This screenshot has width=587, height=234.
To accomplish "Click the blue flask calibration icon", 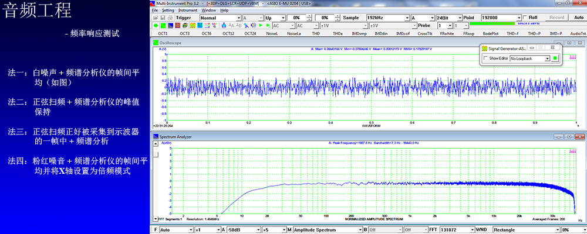I will (x=224, y=25).
